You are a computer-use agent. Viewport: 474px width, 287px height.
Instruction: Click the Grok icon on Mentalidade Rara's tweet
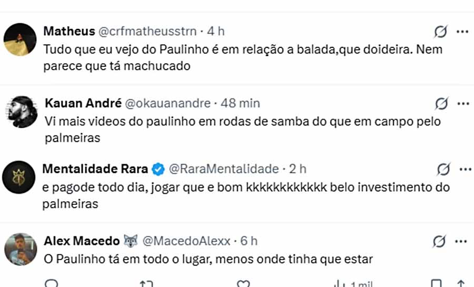[443, 170]
